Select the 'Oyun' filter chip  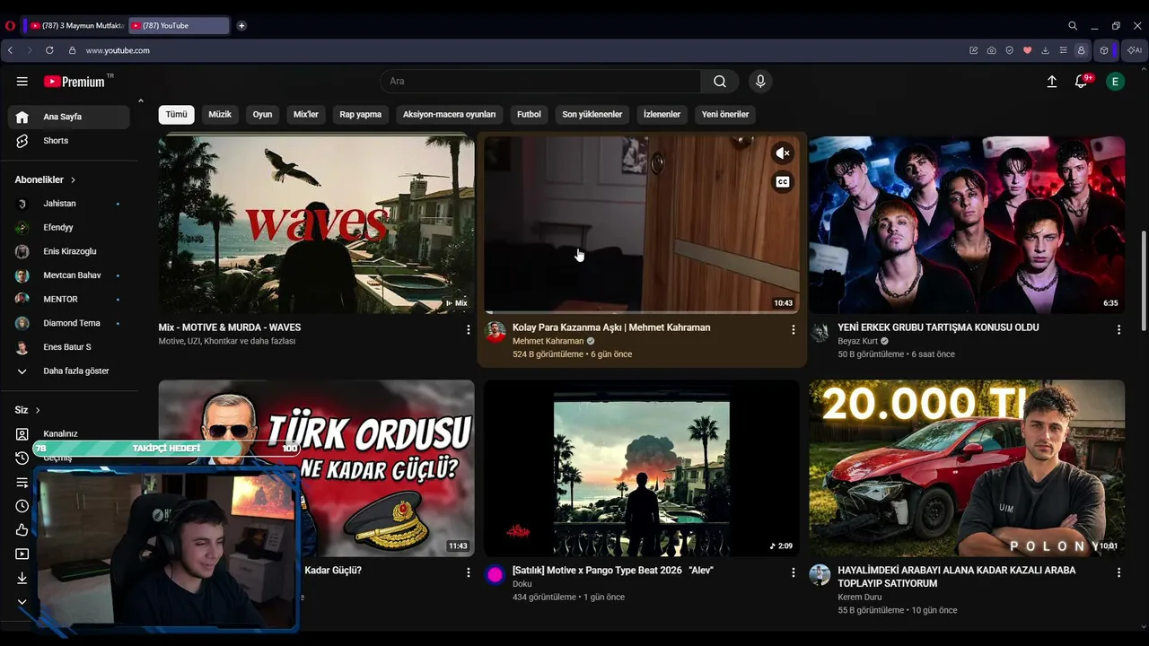pos(262,115)
